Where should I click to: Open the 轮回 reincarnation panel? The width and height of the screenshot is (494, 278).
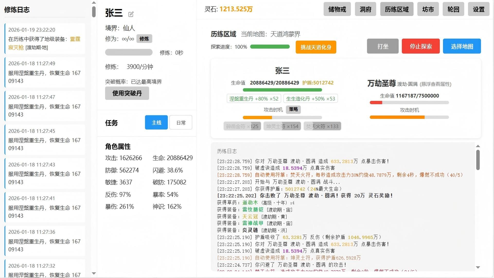pos(453,9)
